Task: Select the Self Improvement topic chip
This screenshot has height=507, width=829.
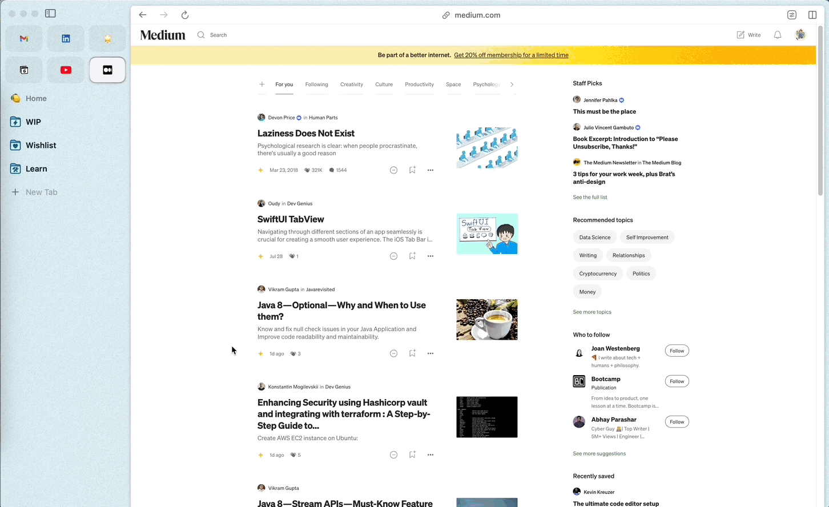Action: coord(647,238)
